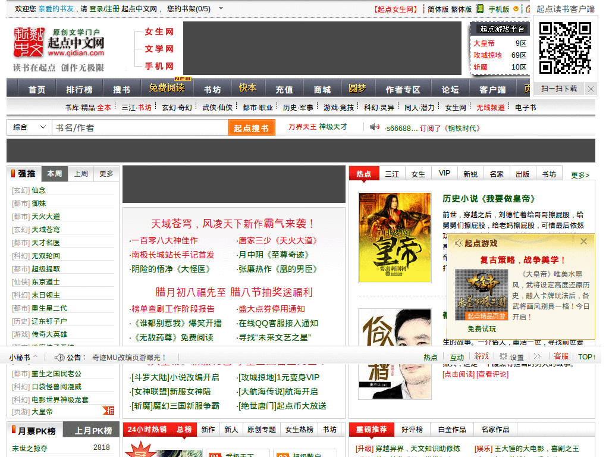
Task: Open 快本 in main navigation
Action: tap(247, 88)
